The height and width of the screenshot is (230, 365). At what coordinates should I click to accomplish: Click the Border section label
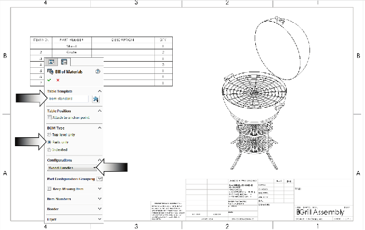pyautogui.click(x=53, y=209)
